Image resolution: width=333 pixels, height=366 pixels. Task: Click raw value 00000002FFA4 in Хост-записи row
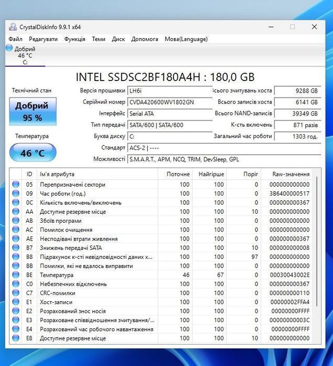tap(290, 302)
